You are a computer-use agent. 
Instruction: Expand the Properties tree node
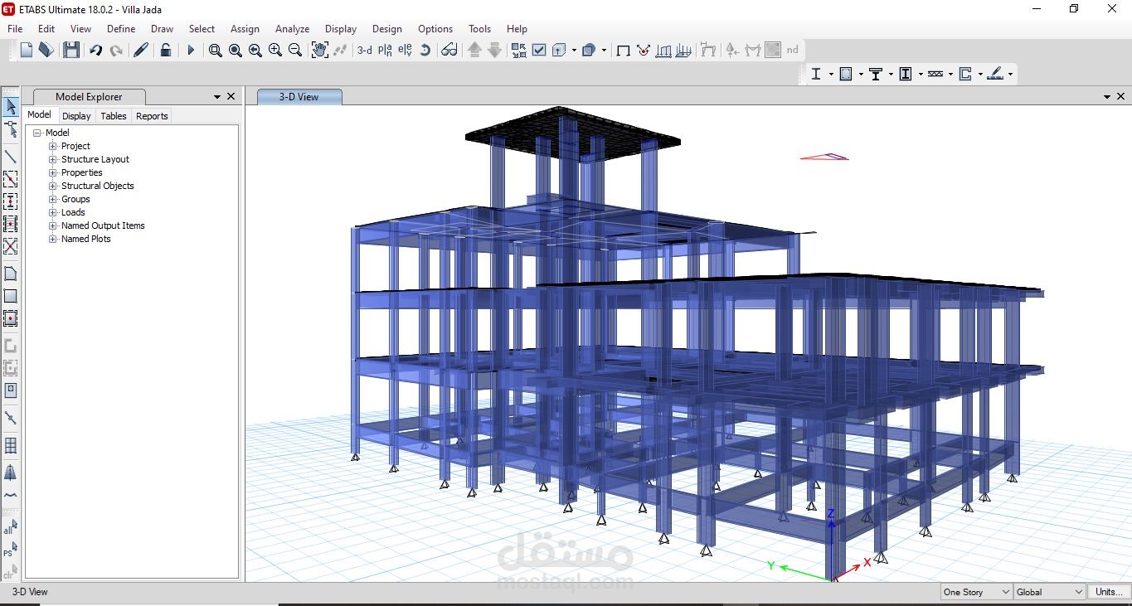pos(53,172)
